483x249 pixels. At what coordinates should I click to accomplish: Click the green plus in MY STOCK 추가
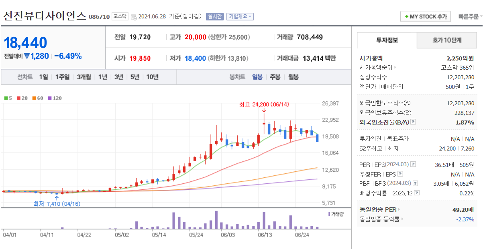pos(407,17)
